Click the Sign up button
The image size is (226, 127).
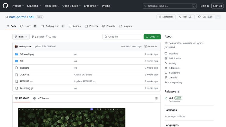(217, 6)
